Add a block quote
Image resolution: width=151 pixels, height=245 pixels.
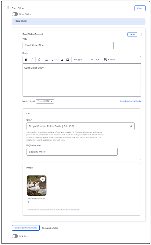[x=62, y=60]
